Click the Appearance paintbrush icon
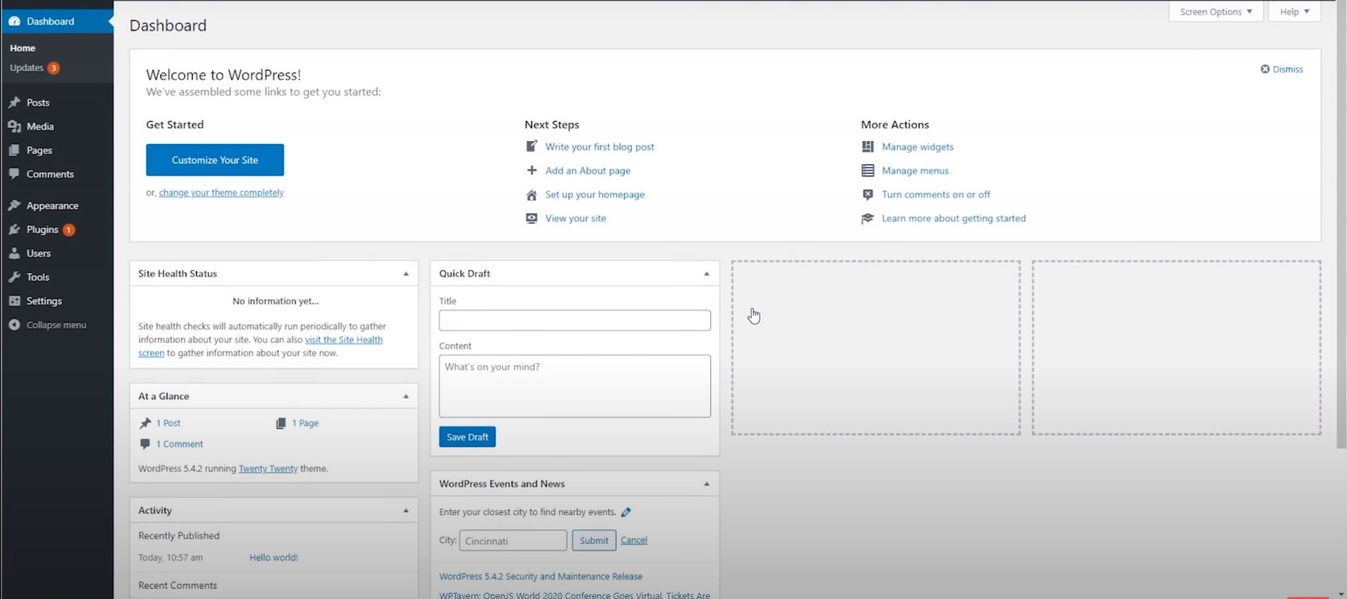Viewport: 1347px width, 599px height. click(x=14, y=206)
